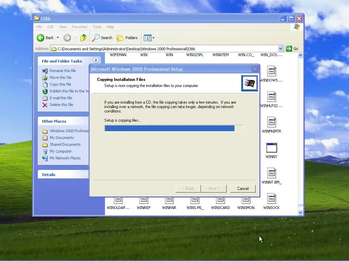The width and height of the screenshot is (349, 261).
Task: Click the address bar path field
Action: [164, 49]
